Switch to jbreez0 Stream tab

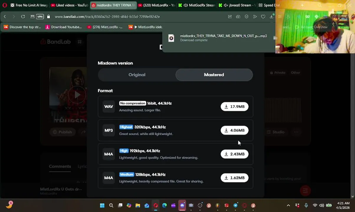(237, 5)
